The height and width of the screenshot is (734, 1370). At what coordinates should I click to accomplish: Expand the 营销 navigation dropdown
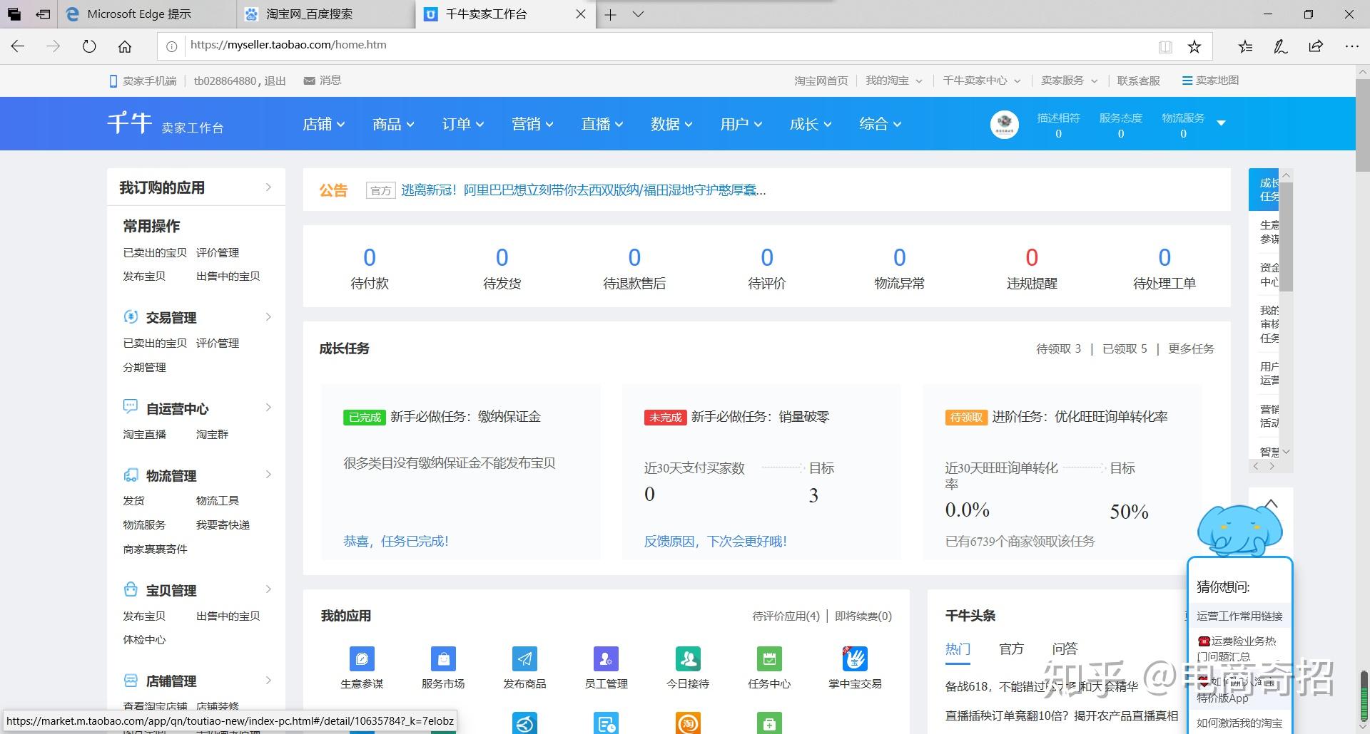(x=532, y=124)
